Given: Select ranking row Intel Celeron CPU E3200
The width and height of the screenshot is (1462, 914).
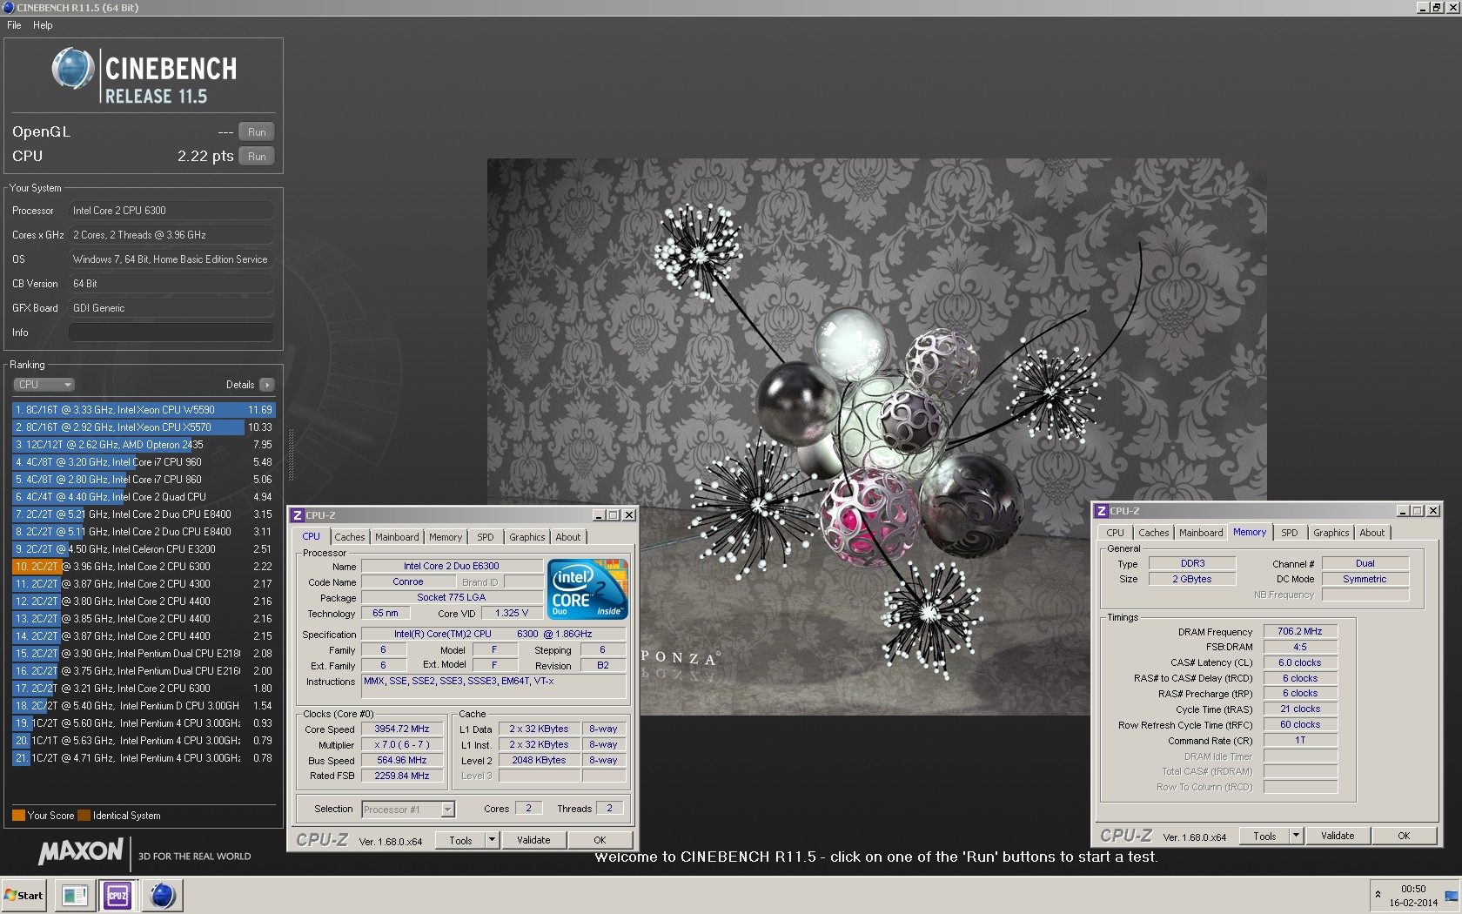Looking at the screenshot, I should click(x=144, y=549).
